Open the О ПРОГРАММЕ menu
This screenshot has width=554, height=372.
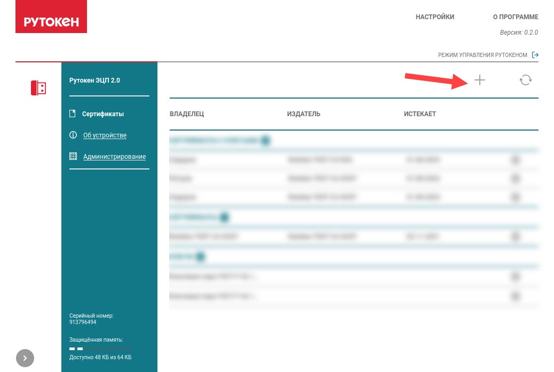pos(516,17)
